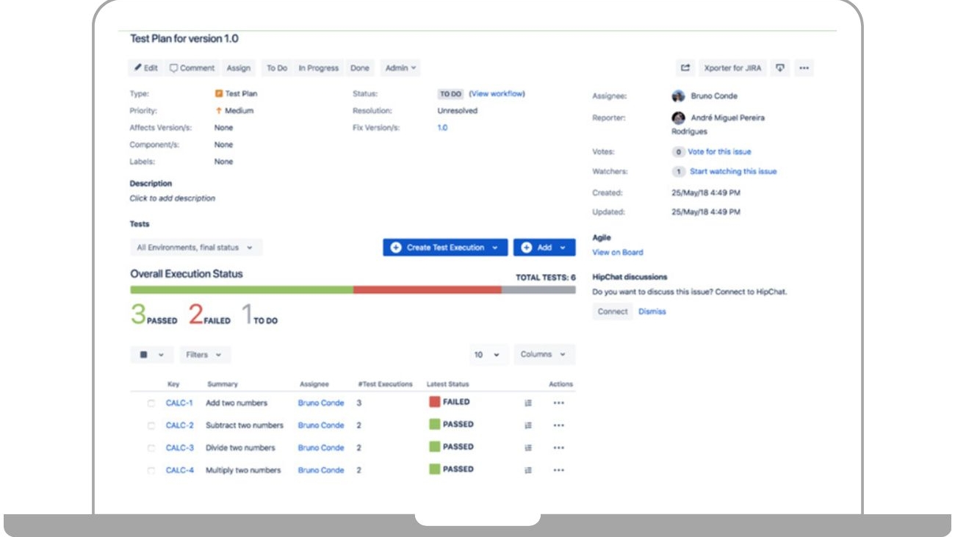This screenshot has height=537, width=955.
Task: Click to add description text field
Action: coord(173,198)
